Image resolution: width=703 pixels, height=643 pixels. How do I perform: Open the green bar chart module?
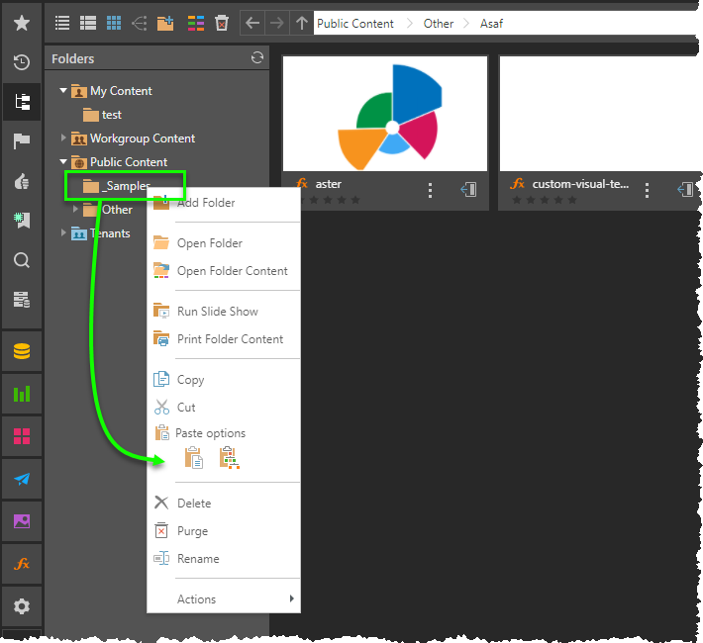[x=21, y=394]
